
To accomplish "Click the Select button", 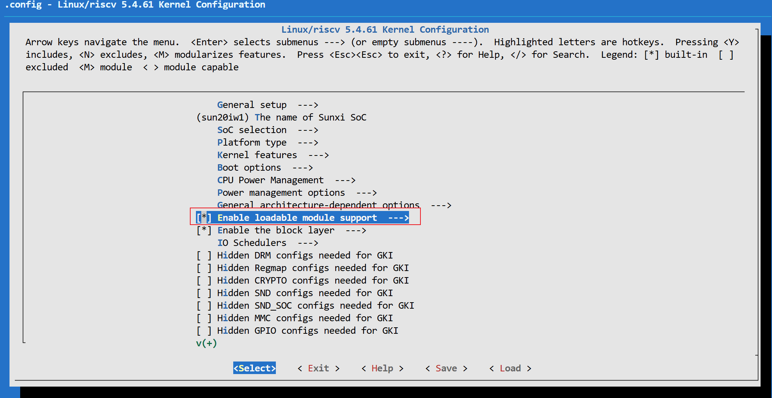I will [255, 368].
